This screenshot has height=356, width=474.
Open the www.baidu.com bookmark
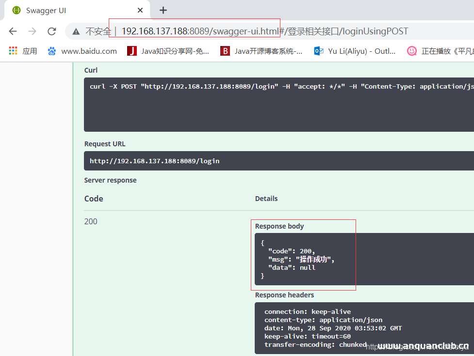(x=82, y=51)
